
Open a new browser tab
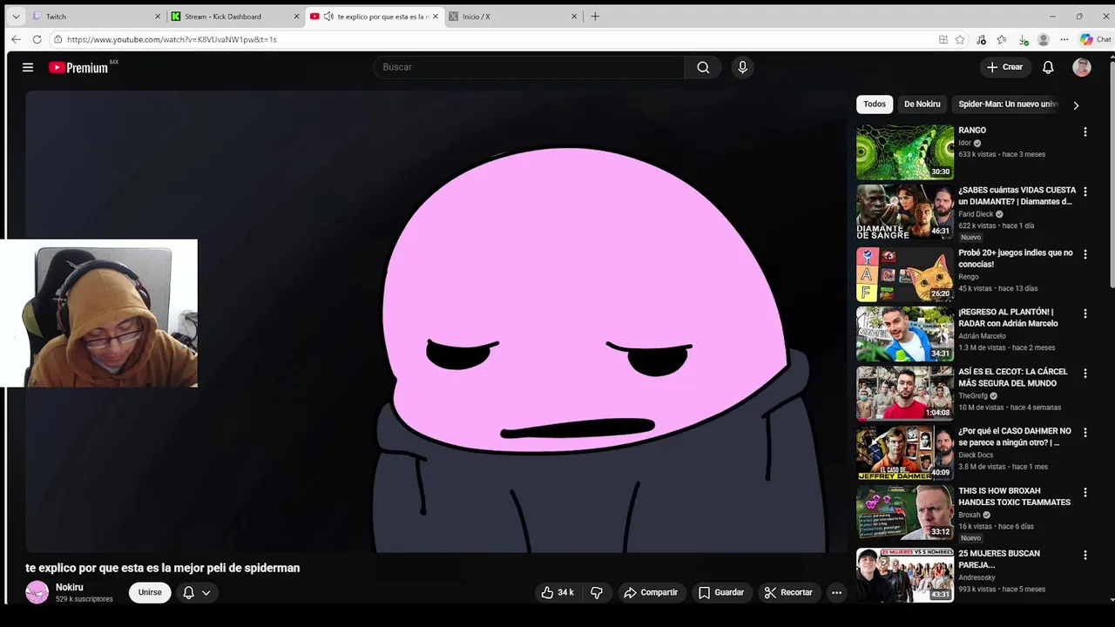[x=595, y=17]
